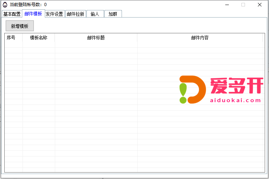The width and height of the screenshot is (269, 179).
Task: Click the 当前登陆帐号数 title text
Action: (28, 4)
